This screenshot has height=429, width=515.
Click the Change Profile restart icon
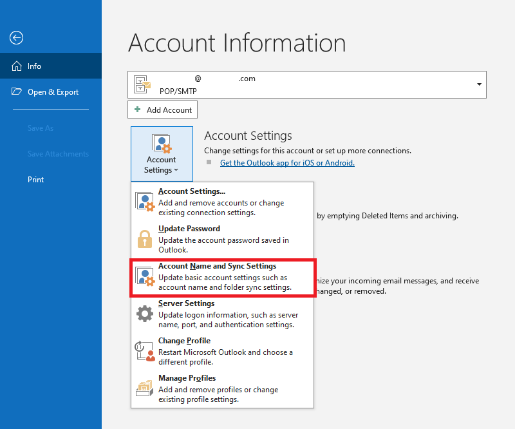coord(145,351)
